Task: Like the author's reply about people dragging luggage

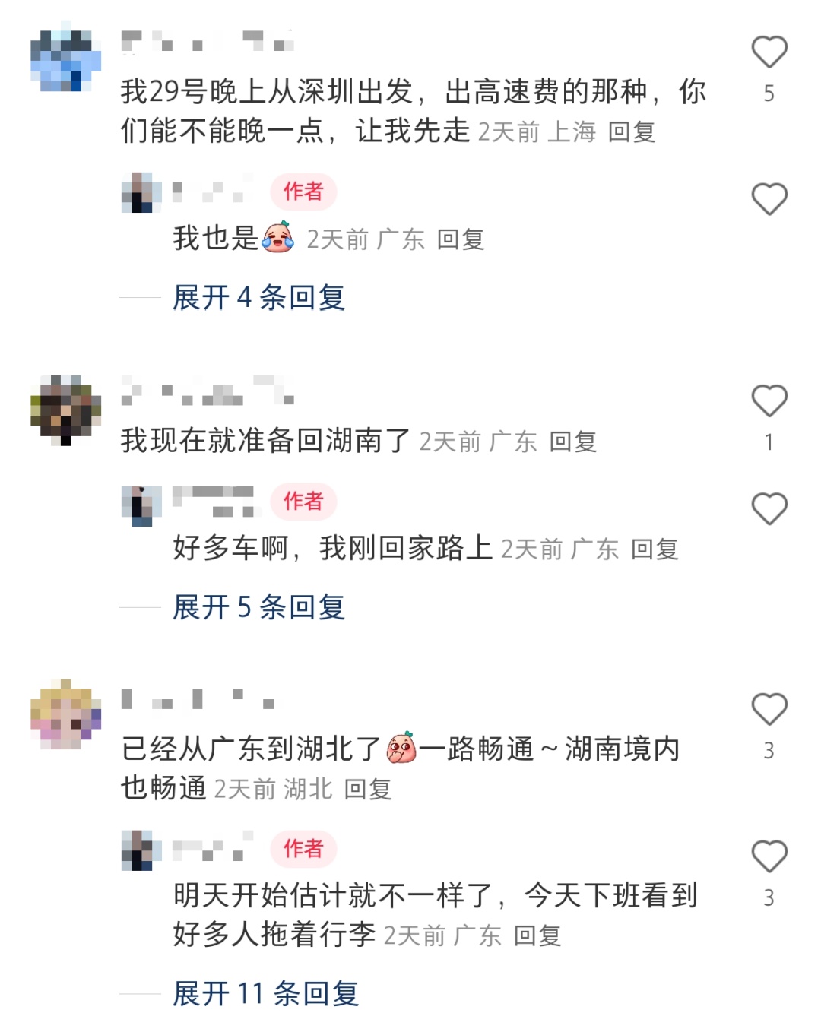Action: [x=769, y=856]
